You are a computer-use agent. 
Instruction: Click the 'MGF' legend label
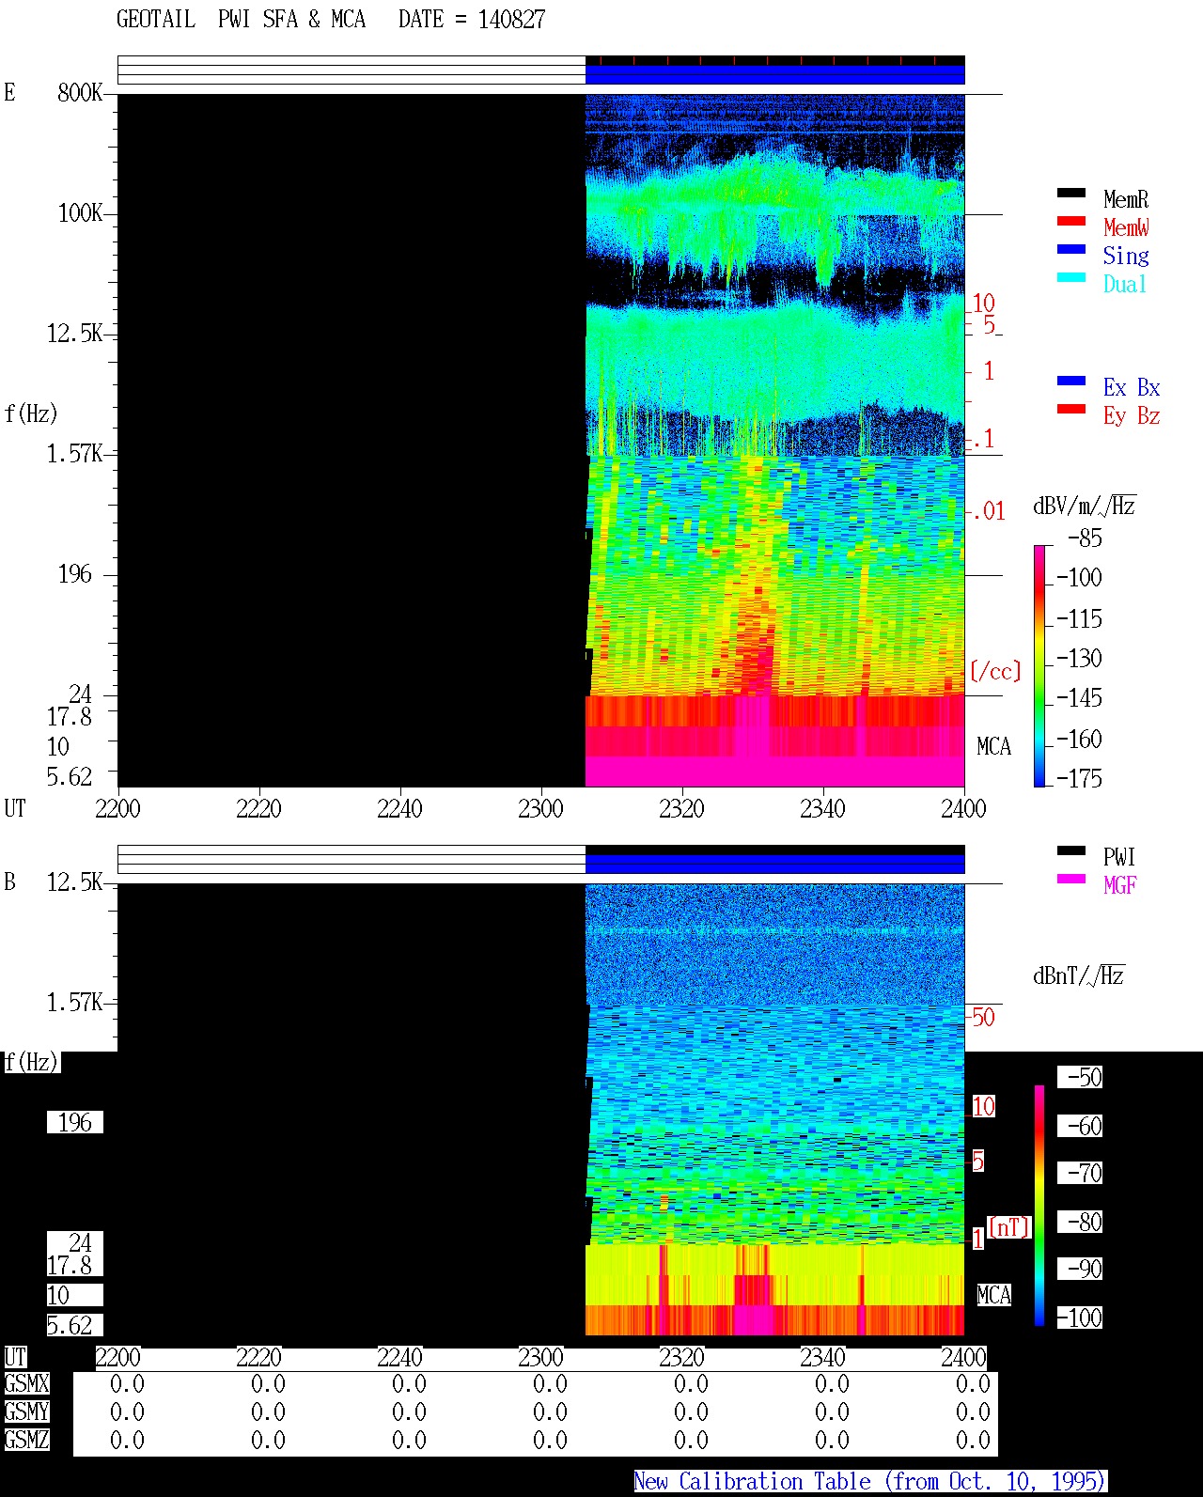[x=1120, y=885]
